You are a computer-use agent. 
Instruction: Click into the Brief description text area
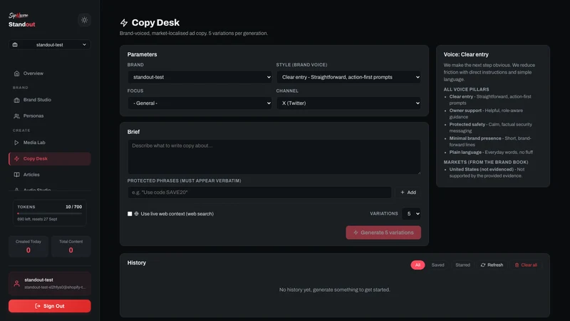click(274, 157)
